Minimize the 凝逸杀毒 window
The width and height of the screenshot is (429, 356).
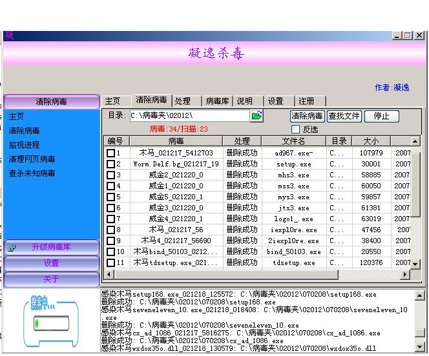[x=397, y=35]
